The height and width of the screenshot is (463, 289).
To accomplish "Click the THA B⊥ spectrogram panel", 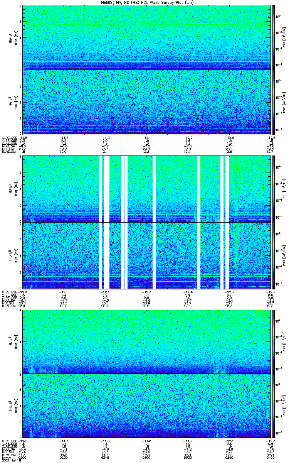I will (x=146, y=37).
